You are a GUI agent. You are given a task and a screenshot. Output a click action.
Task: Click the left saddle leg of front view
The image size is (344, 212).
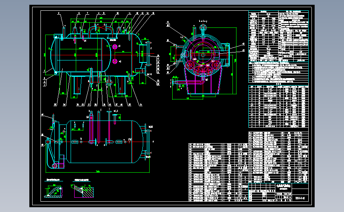pyautogui.click(x=77, y=86)
